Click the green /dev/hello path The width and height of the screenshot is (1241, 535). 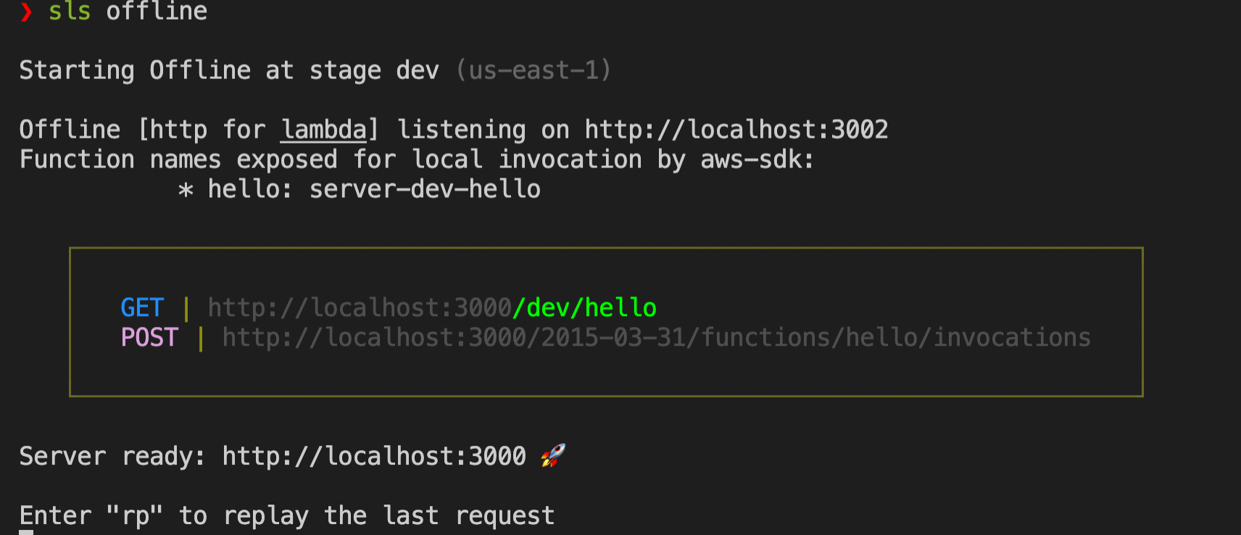(x=584, y=308)
